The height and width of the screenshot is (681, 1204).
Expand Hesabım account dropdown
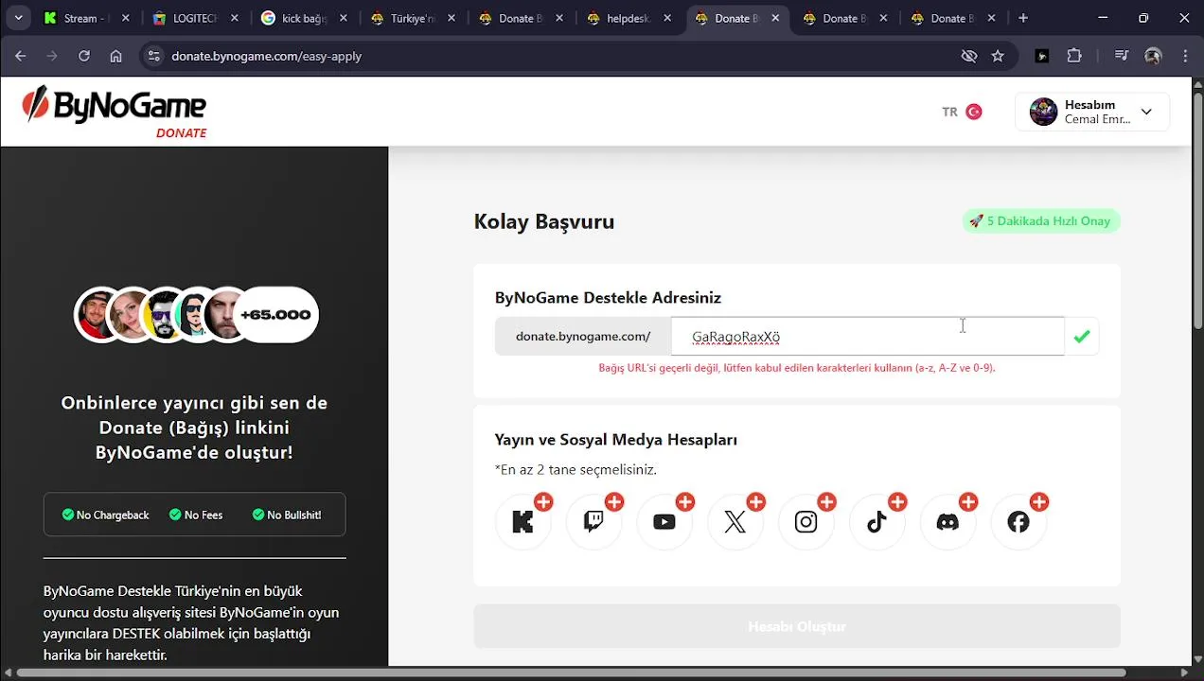click(x=1092, y=112)
